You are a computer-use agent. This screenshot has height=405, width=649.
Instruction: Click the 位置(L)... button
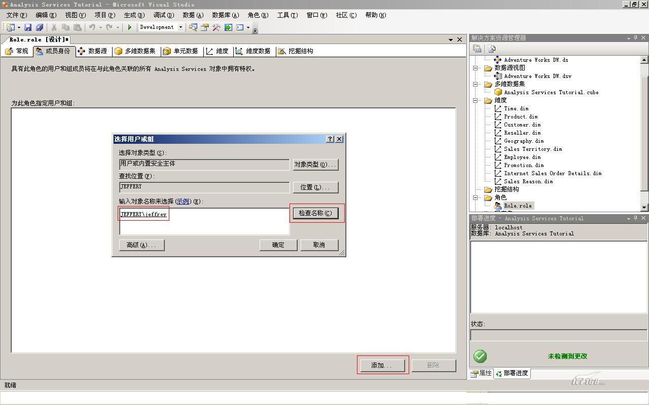pos(315,187)
